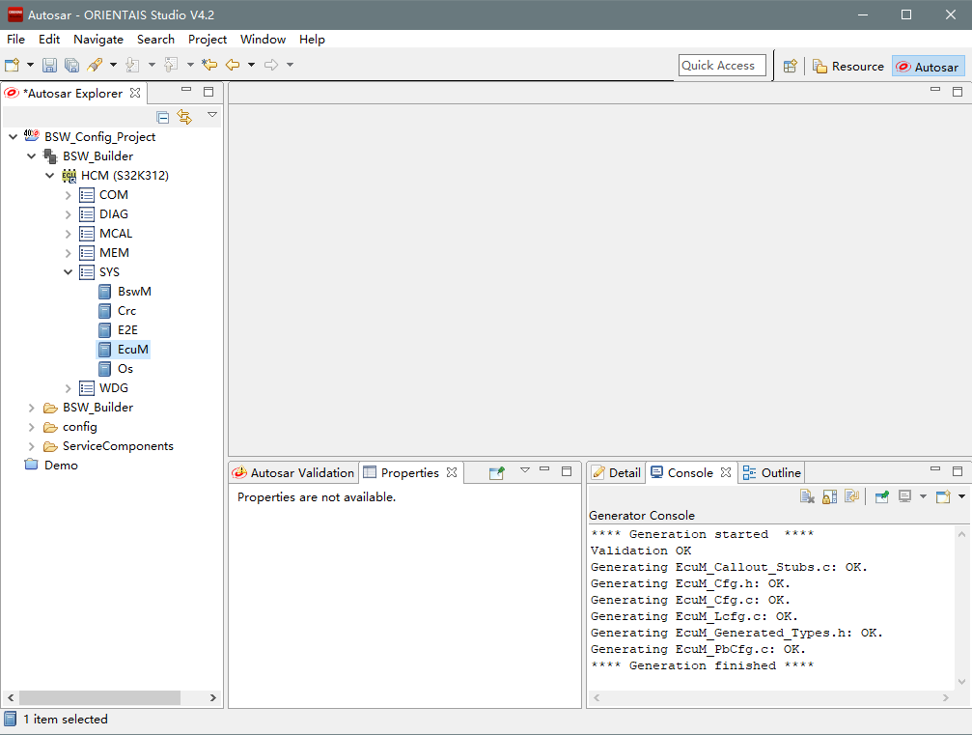Click the Save All toolbar icon
This screenshot has height=735, width=972.
[x=71, y=66]
